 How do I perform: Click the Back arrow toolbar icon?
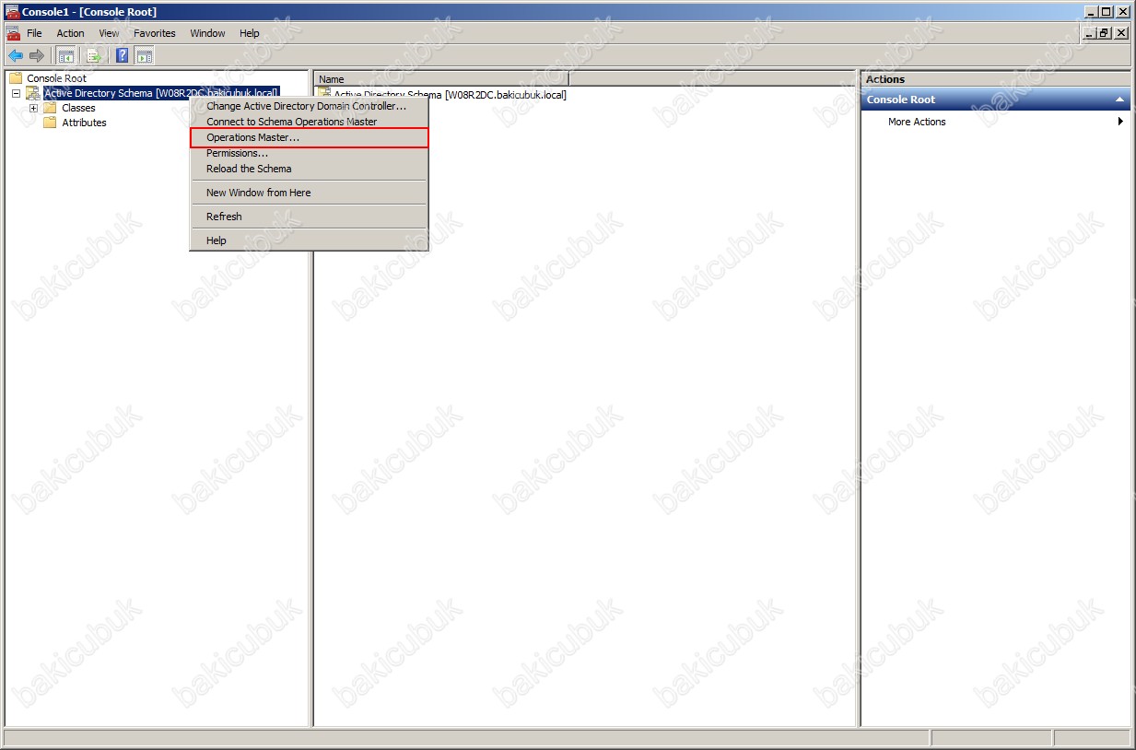pos(15,55)
